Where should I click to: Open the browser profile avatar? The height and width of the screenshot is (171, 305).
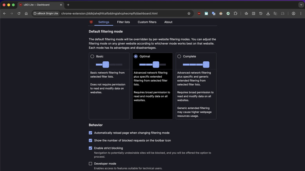pos(293,13)
